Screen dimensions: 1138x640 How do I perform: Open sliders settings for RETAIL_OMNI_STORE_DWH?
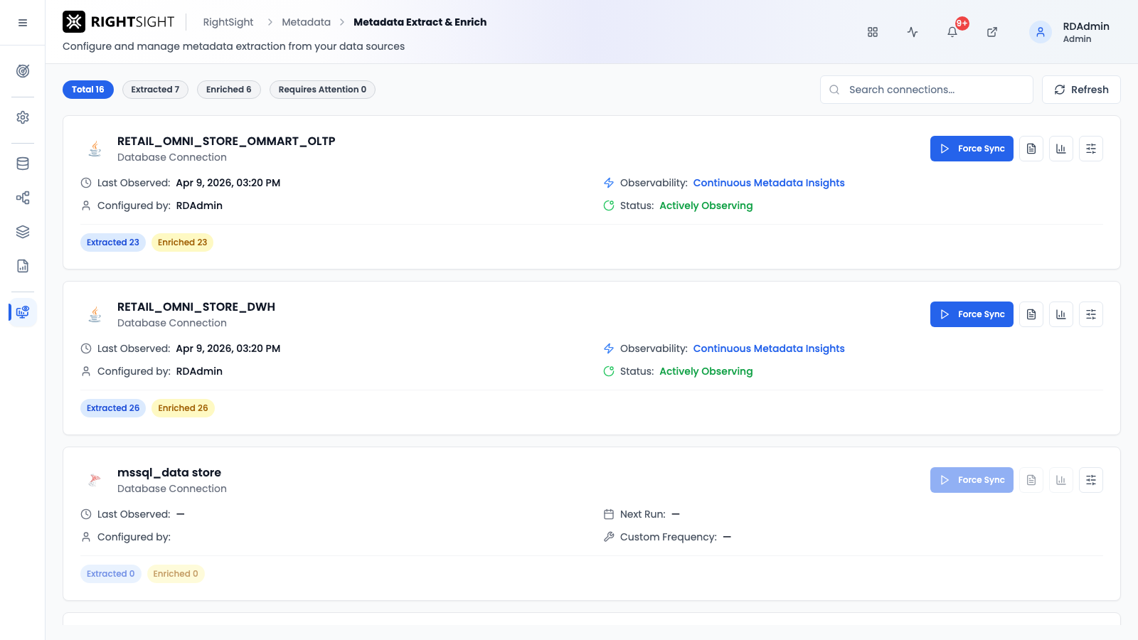click(1091, 314)
